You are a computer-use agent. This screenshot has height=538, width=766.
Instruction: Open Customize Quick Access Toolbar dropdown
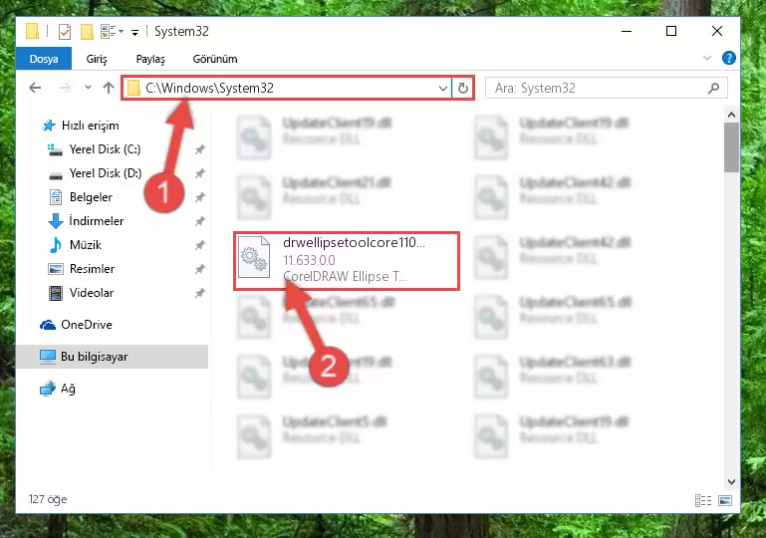click(x=134, y=33)
